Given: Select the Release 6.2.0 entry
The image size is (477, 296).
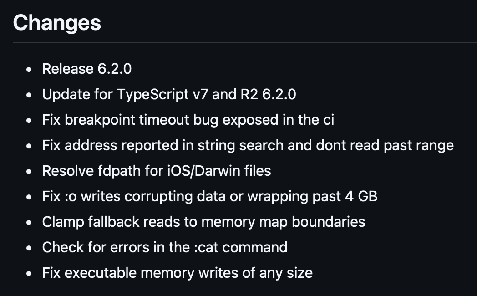Looking at the screenshot, I should 86,69.
